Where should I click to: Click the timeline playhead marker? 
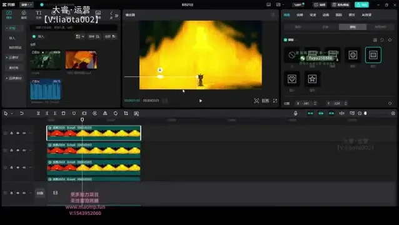click(82, 119)
